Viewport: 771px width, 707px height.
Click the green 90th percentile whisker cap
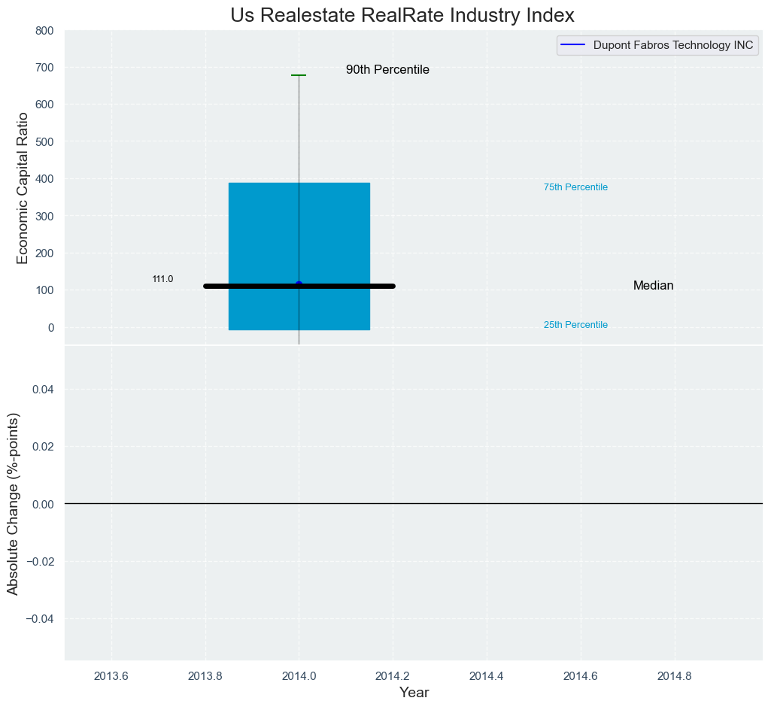point(299,75)
